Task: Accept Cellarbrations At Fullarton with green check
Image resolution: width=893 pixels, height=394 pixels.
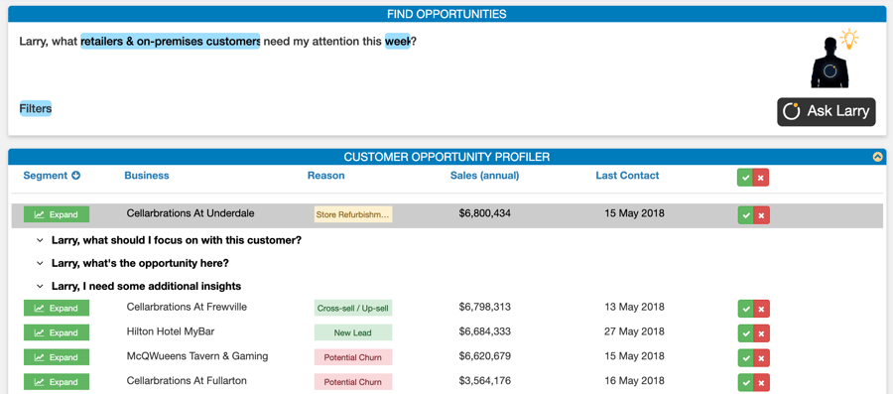Action: point(745,382)
